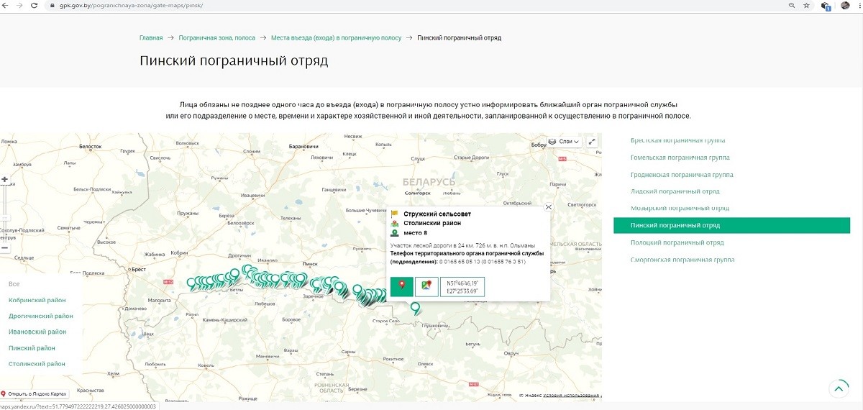Screen dimensions: 863x410
Task: Filter markers by Кобринский район
Action: tap(37, 300)
